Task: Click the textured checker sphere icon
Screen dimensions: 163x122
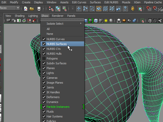Action: tap(101, 21)
